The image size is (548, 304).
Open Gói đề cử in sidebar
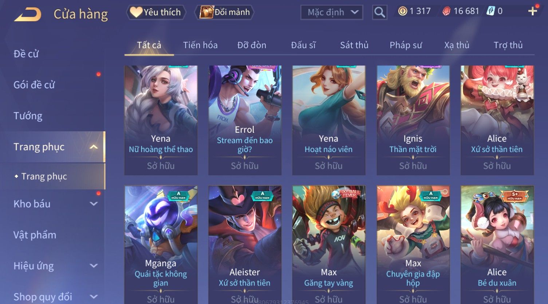pyautogui.click(x=34, y=85)
